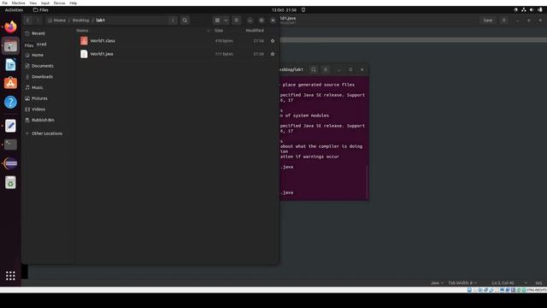547x308 pixels.
Task: Navigate to Home in the breadcrumb path
Action: click(x=56, y=21)
